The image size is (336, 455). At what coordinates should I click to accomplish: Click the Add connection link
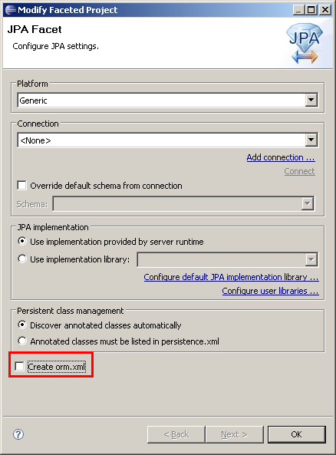[x=281, y=157]
